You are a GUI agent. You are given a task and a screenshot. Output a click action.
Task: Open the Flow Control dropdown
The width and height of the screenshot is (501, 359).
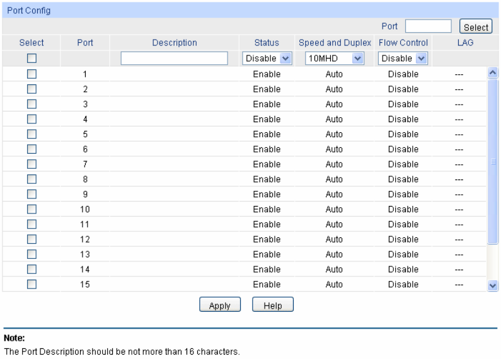pyautogui.click(x=403, y=59)
